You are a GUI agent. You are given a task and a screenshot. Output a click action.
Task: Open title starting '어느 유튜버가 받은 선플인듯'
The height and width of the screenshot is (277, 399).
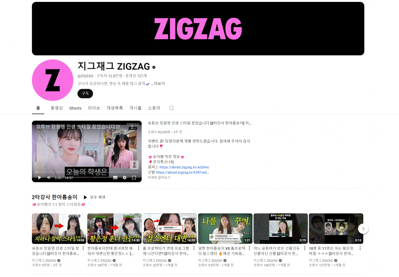click(x=277, y=251)
